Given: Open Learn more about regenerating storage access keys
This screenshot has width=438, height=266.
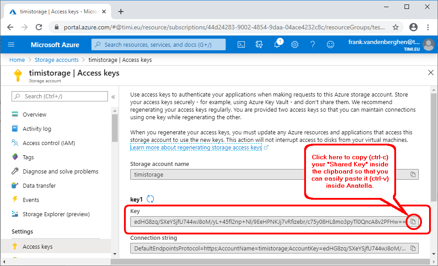Looking at the screenshot, I should 196,147.
